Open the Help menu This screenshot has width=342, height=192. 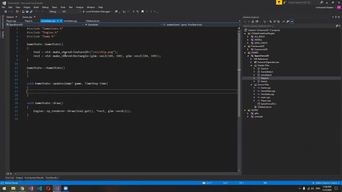pyautogui.click(x=100, y=7)
